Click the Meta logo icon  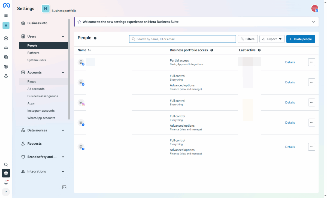coord(6,5)
